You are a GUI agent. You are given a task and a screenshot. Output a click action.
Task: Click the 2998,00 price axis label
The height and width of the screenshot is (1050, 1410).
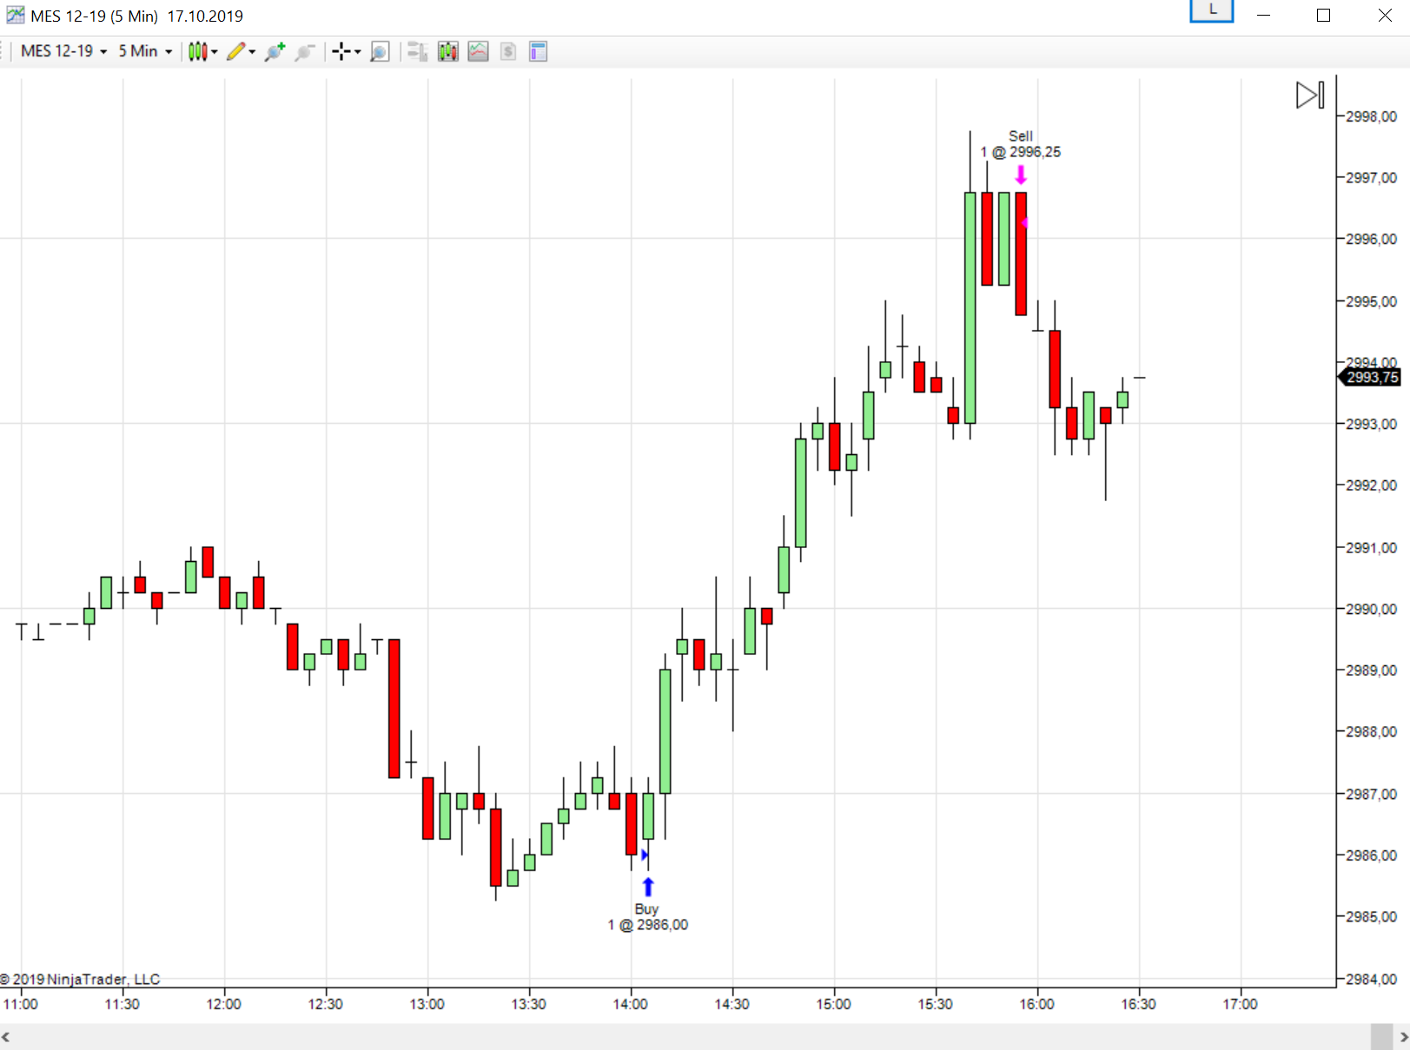(1371, 116)
